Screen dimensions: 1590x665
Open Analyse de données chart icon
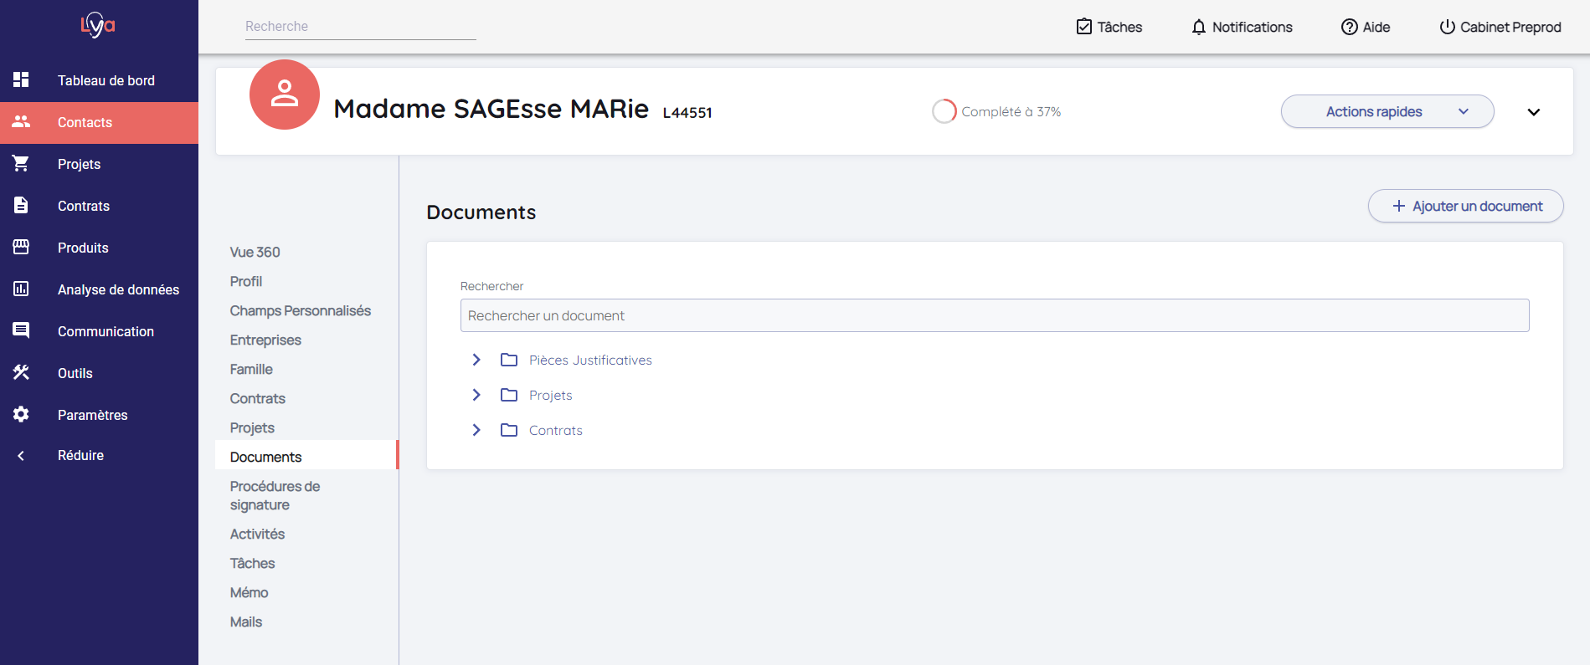(21, 289)
